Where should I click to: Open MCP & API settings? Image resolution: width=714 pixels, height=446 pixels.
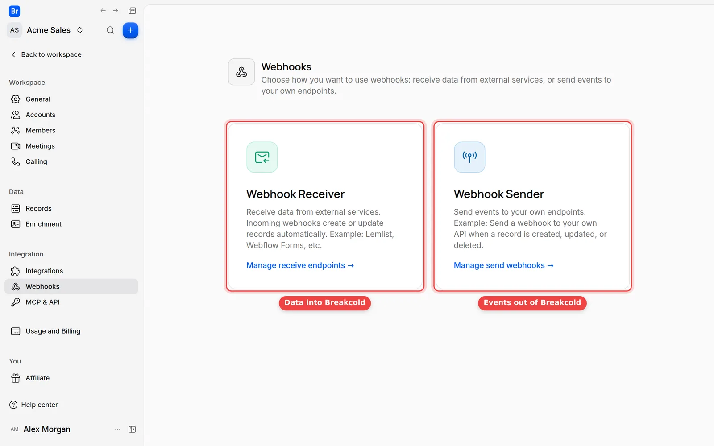[x=71, y=302]
